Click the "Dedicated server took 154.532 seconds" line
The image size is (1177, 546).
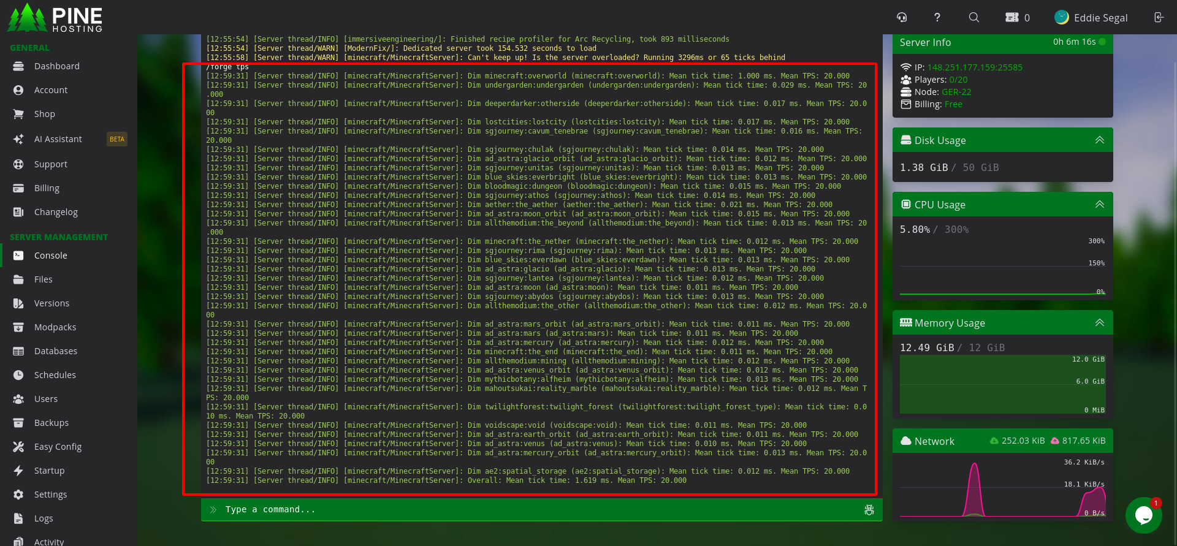(401, 48)
